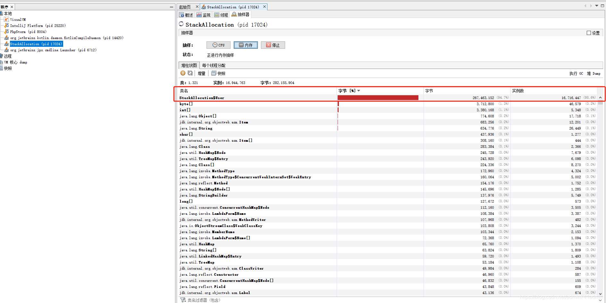
Task: Select the 远程 remote node
Action: [x=8, y=56]
